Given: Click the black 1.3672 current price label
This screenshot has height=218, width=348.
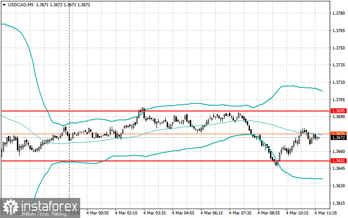Looking at the screenshot, I should pyautogui.click(x=339, y=138).
